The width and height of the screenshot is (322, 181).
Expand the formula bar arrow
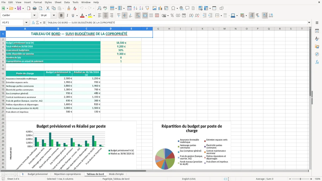[309, 23]
